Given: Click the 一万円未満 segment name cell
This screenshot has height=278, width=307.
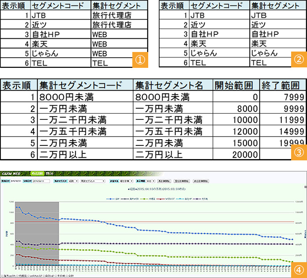Looking at the screenshot, I should click(173, 108).
